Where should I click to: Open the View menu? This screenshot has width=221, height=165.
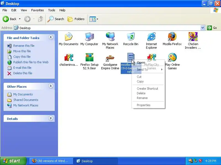click(x=24, y=10)
